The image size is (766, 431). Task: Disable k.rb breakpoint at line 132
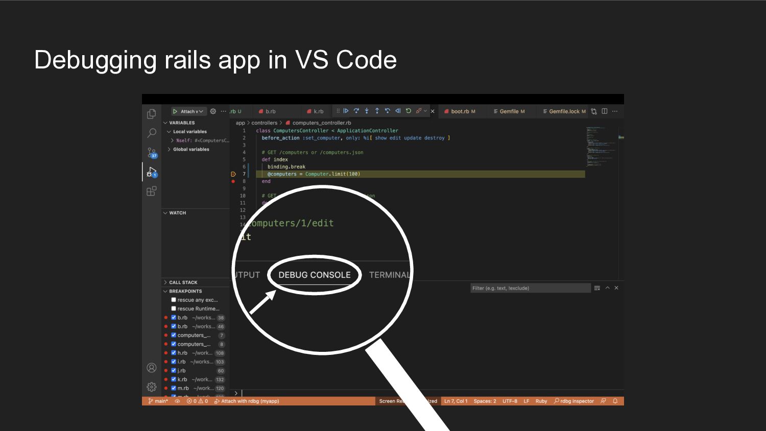[x=174, y=379]
